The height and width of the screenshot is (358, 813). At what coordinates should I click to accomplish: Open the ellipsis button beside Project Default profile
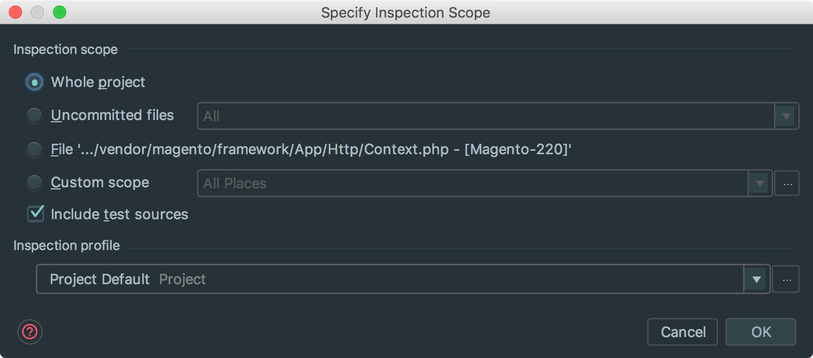[x=786, y=279]
